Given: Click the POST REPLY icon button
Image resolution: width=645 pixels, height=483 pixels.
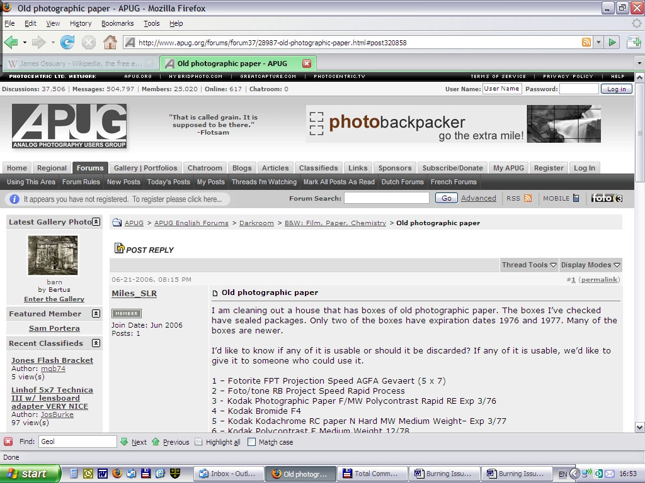Looking at the screenshot, I should (144, 249).
